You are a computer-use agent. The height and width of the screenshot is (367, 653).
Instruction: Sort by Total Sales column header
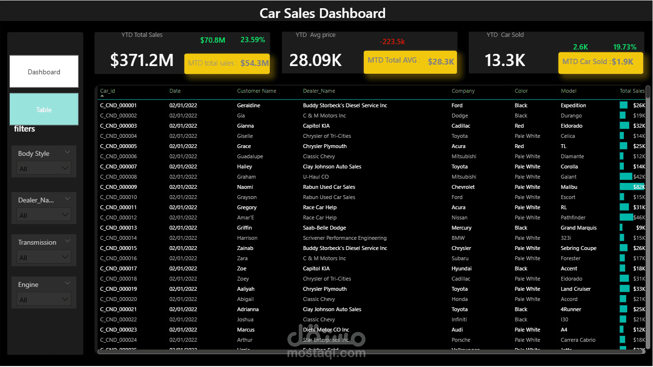(632, 91)
